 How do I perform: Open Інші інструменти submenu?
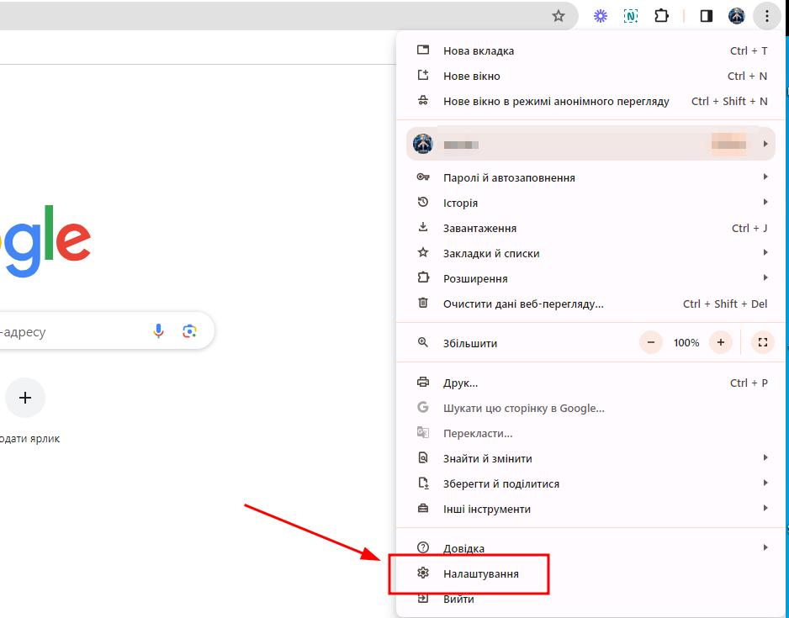tap(592, 509)
